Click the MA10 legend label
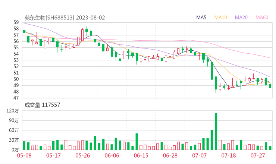 (220, 18)
